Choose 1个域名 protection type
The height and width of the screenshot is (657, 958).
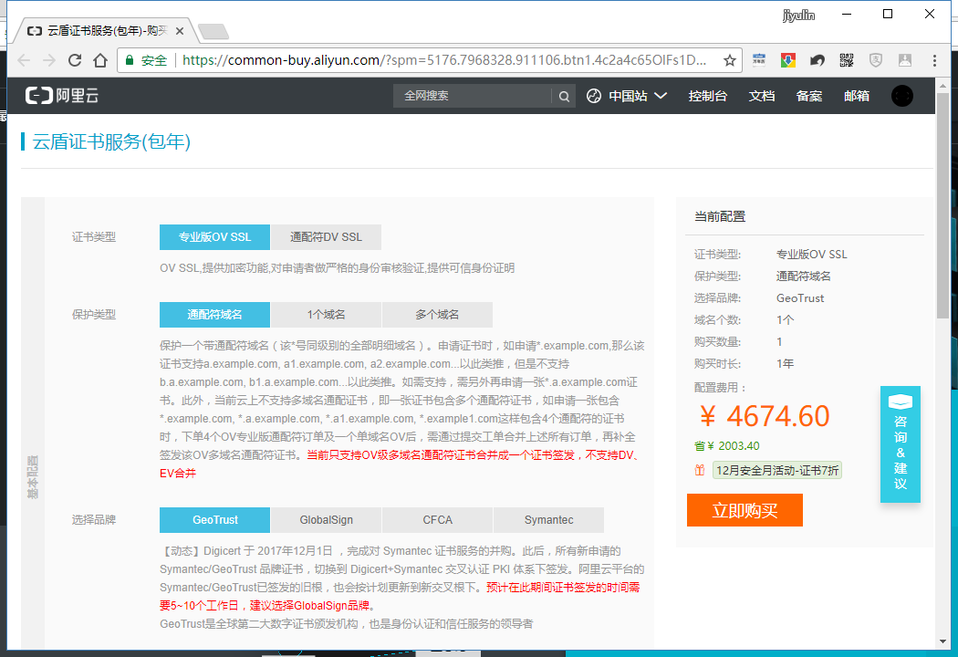(326, 315)
